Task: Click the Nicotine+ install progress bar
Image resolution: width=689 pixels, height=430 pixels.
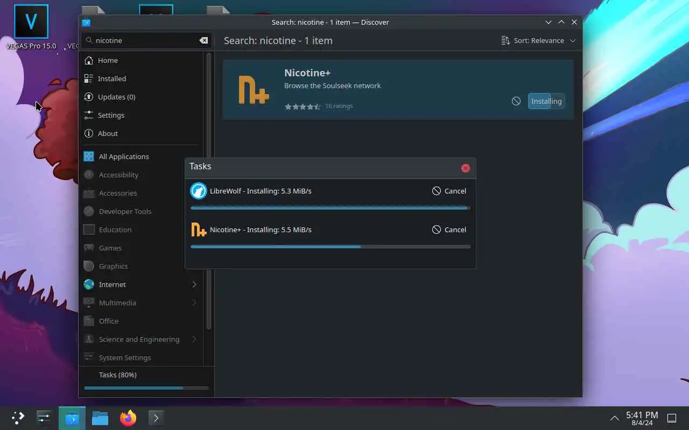Action: (x=331, y=247)
